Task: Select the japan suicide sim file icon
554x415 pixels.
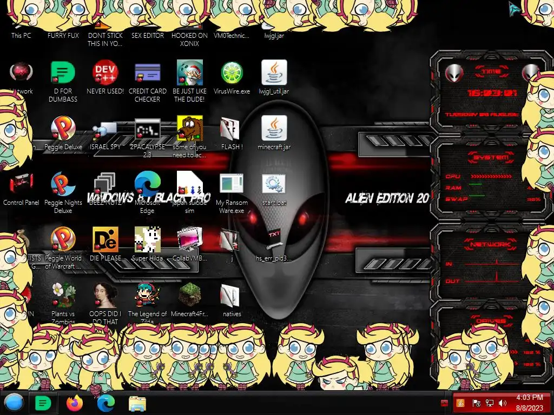Action: coord(190,184)
